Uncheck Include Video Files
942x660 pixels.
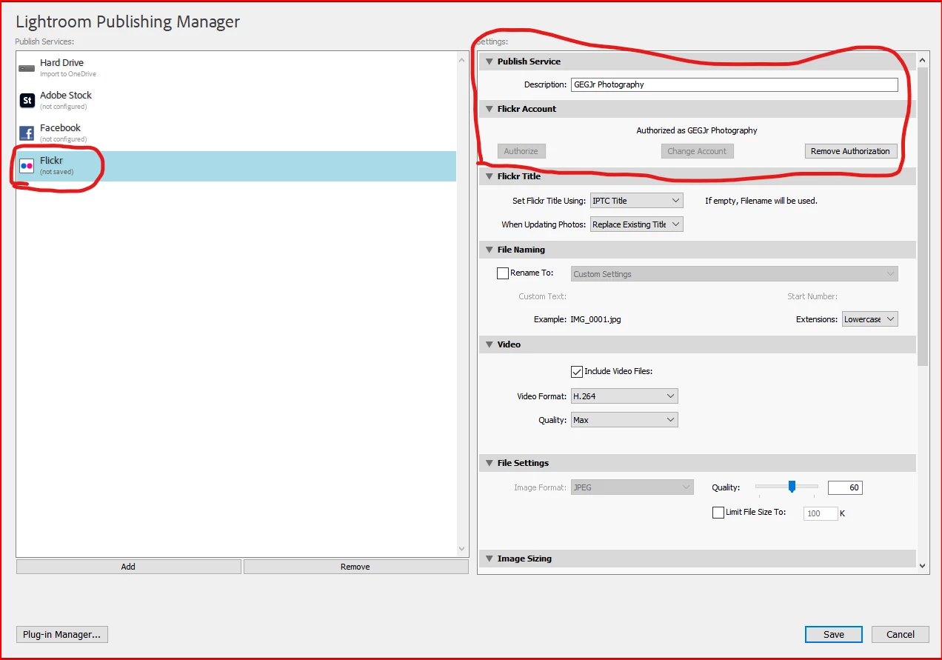coord(577,372)
